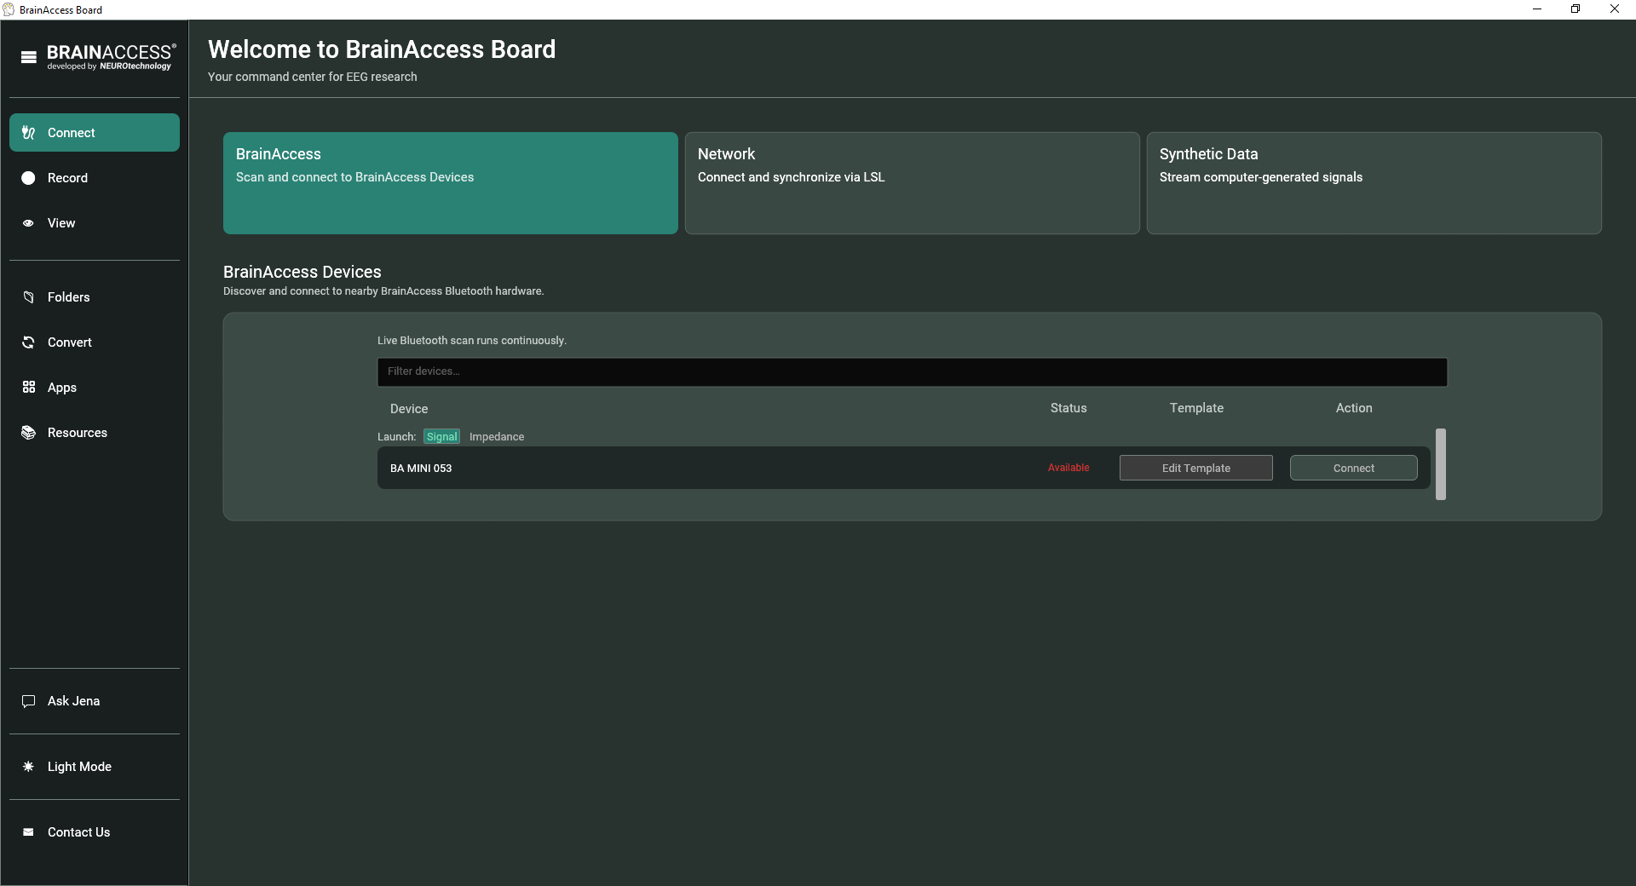Close the BrainAccess Board window
The width and height of the screenshot is (1636, 886).
[1615, 9]
